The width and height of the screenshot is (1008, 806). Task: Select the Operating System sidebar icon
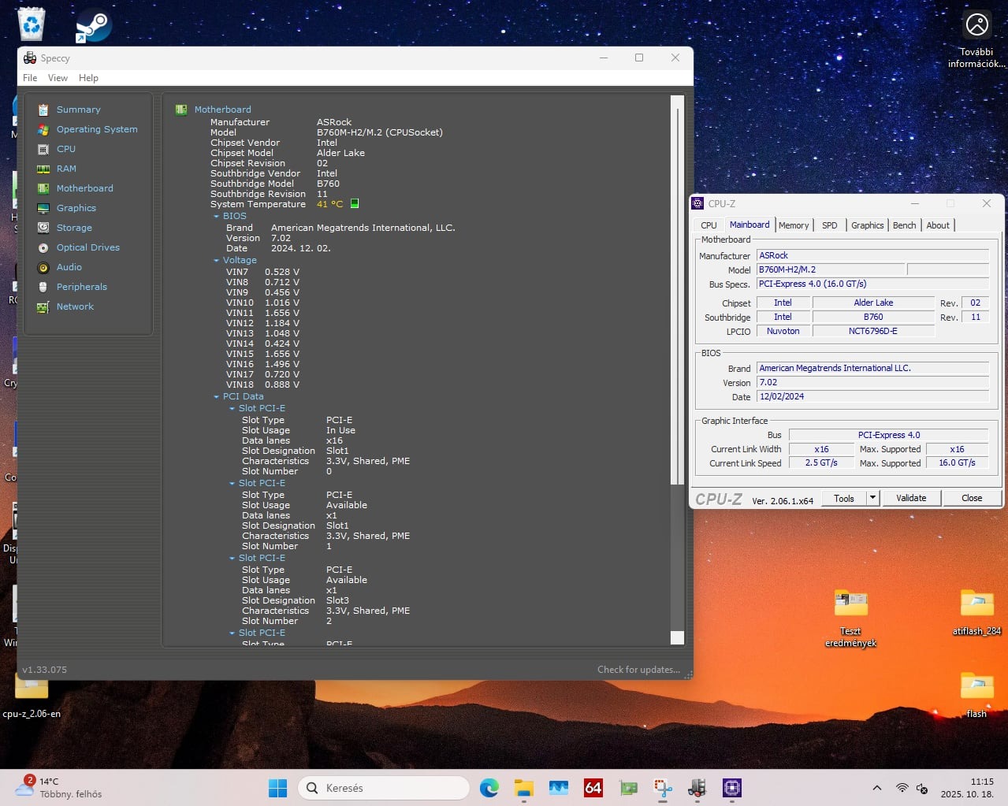pos(43,129)
